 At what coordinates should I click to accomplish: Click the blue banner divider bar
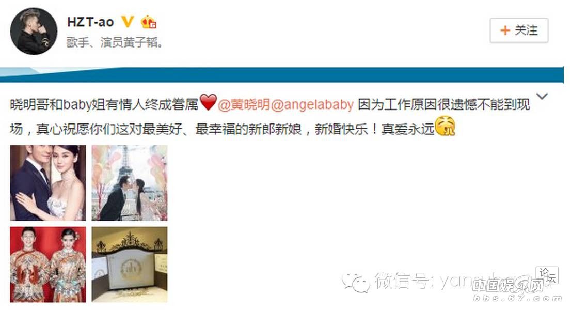point(282,75)
